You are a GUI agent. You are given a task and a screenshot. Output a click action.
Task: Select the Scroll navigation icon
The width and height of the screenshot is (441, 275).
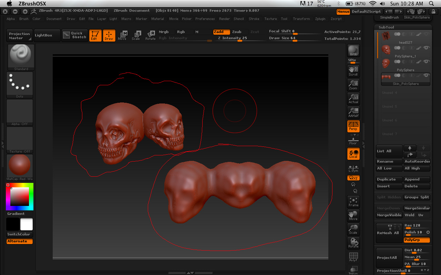point(353,71)
